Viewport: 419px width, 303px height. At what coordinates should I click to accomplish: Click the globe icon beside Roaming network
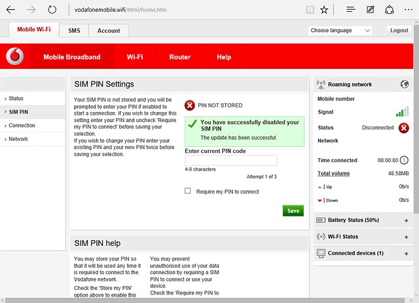404,84
